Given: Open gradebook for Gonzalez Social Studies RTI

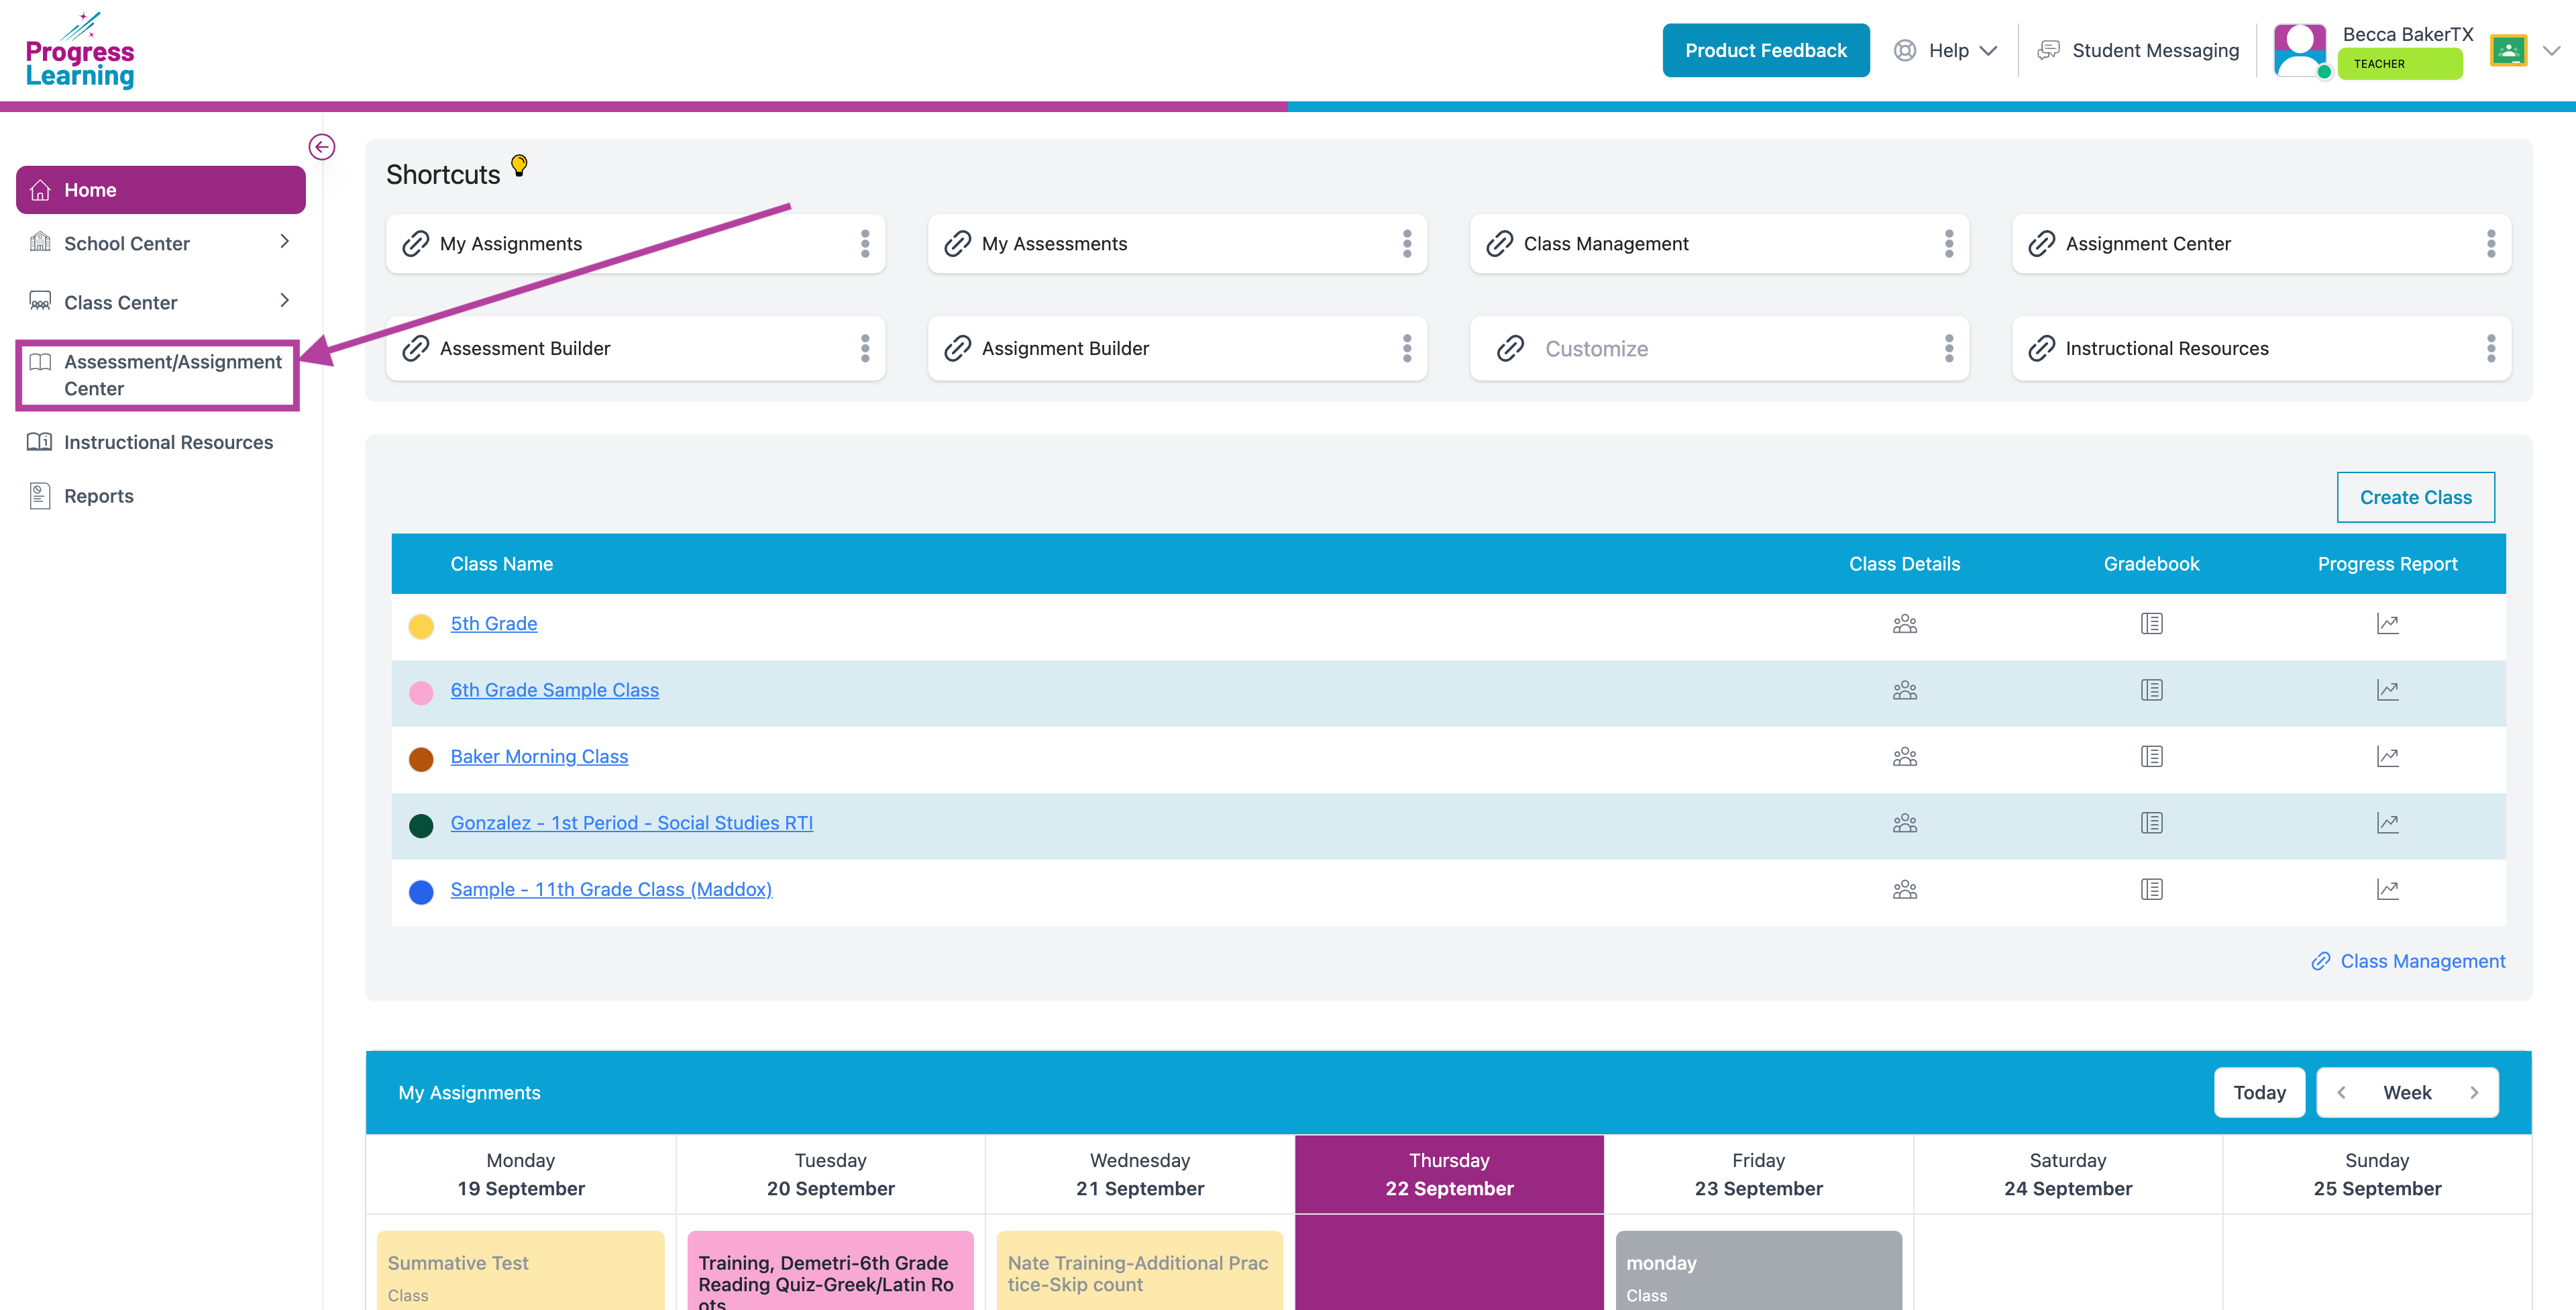Looking at the screenshot, I should [x=2152, y=823].
